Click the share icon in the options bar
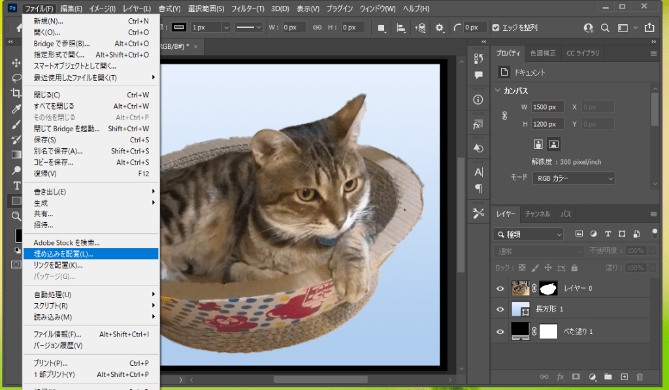Screen dimensions: 669x390 click(649, 28)
